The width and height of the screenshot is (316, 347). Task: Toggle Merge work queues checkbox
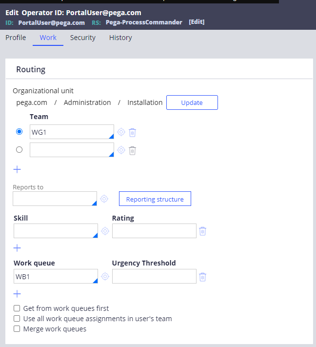[x=17, y=329]
